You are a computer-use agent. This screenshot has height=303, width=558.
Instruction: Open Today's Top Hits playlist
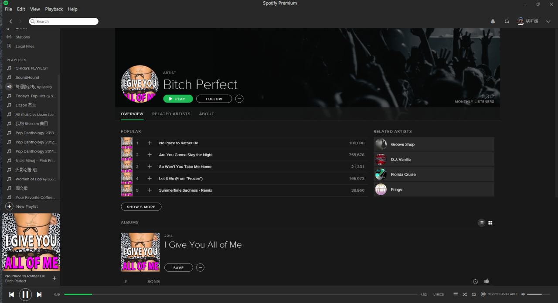click(36, 96)
